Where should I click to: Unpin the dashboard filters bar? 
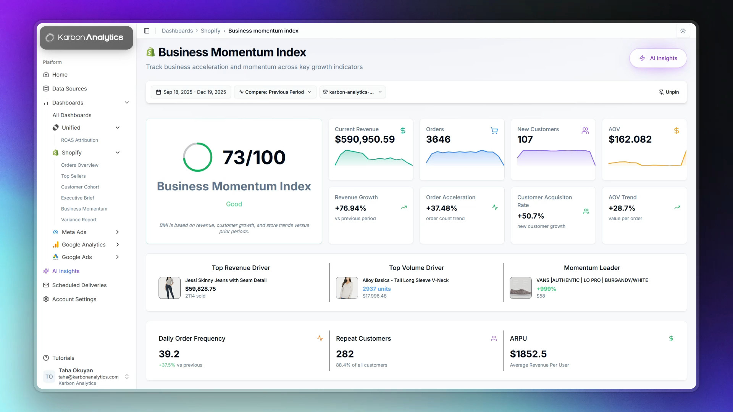coord(669,92)
